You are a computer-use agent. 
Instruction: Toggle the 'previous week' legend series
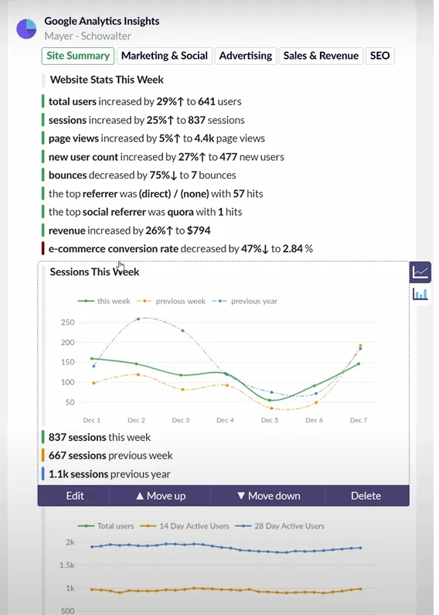[171, 301]
